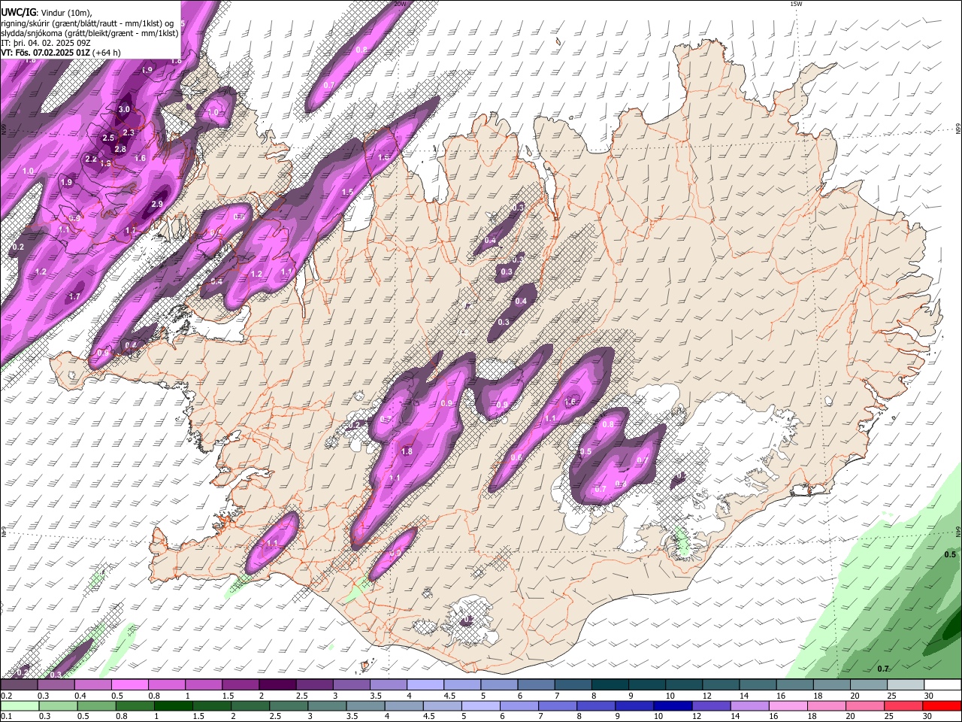Click the white snow swatch after 30
The width and height of the screenshot is (962, 722).
[x=942, y=685]
